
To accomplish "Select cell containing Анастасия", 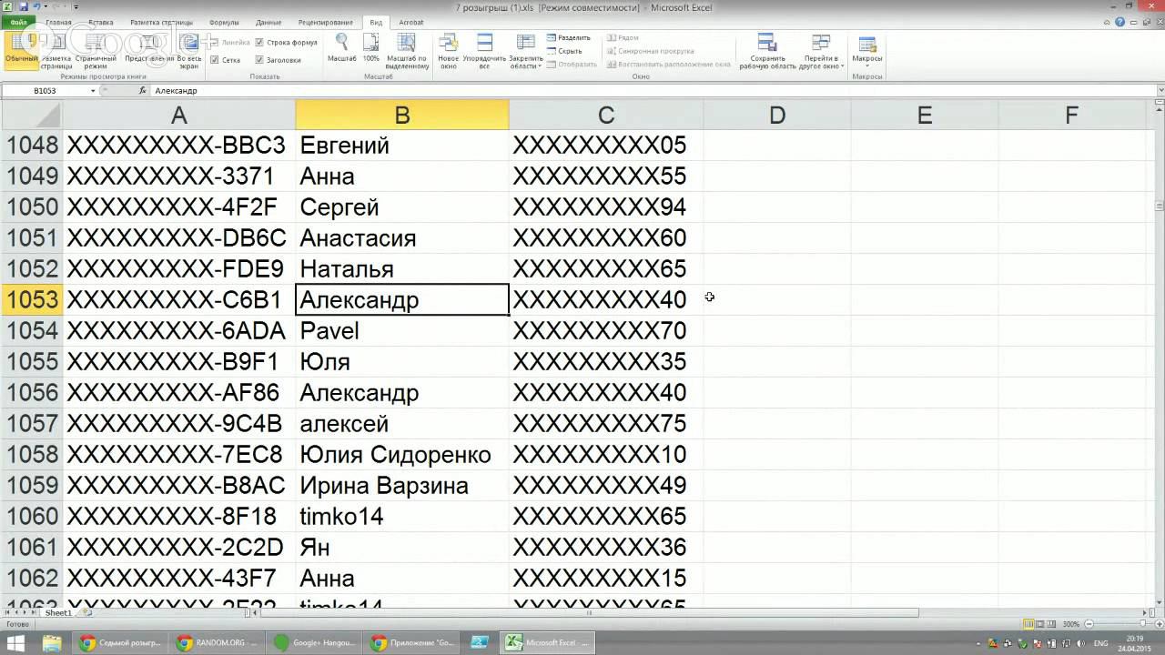I will click(x=402, y=238).
